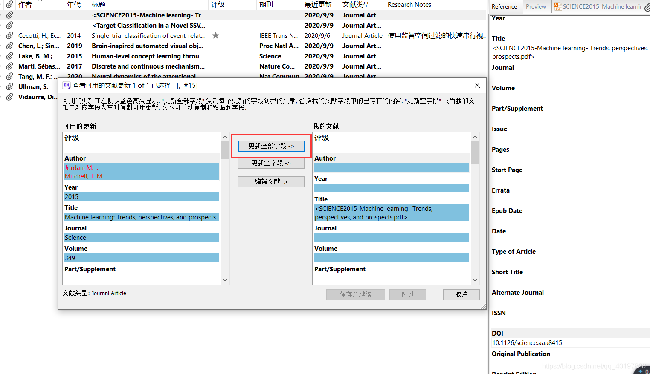
Task: Click the updated Title field in available updates
Action: [142, 217]
